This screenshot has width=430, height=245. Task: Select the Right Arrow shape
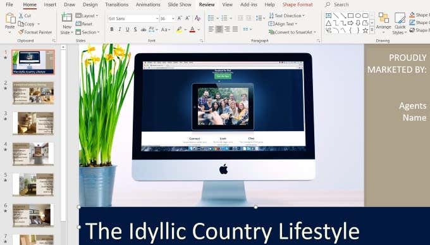(350, 23)
